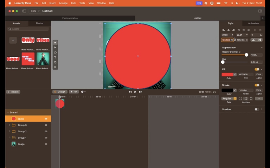Select the Zoom magnifier tool
This screenshot has width=270, height=168.
tap(55, 67)
